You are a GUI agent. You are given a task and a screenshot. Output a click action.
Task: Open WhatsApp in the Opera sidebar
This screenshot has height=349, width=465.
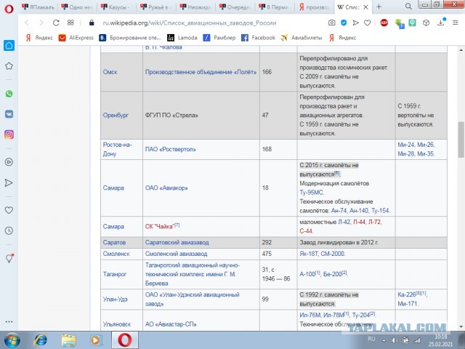[x=9, y=94]
